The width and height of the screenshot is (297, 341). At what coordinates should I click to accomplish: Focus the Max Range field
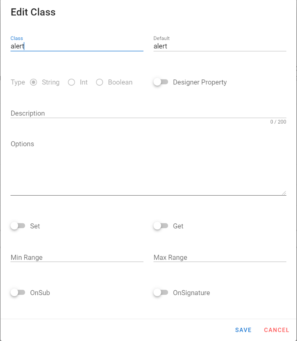coord(219,257)
